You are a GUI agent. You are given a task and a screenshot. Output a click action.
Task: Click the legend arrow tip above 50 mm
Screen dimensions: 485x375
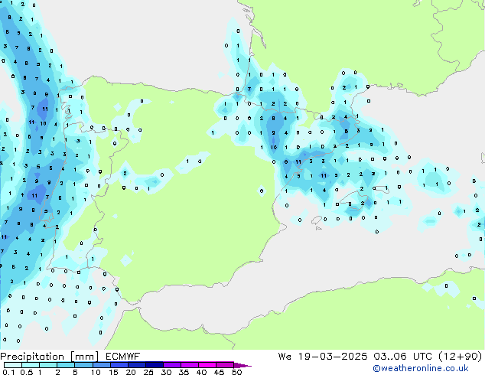pyautogui.click(x=242, y=366)
